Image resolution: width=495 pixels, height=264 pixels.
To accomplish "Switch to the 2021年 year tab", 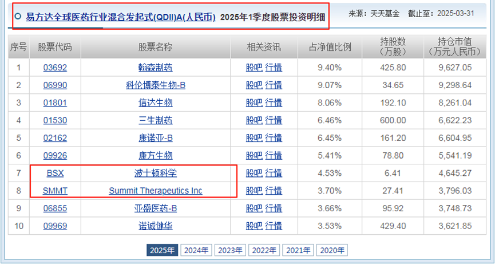I will pyautogui.click(x=298, y=250).
